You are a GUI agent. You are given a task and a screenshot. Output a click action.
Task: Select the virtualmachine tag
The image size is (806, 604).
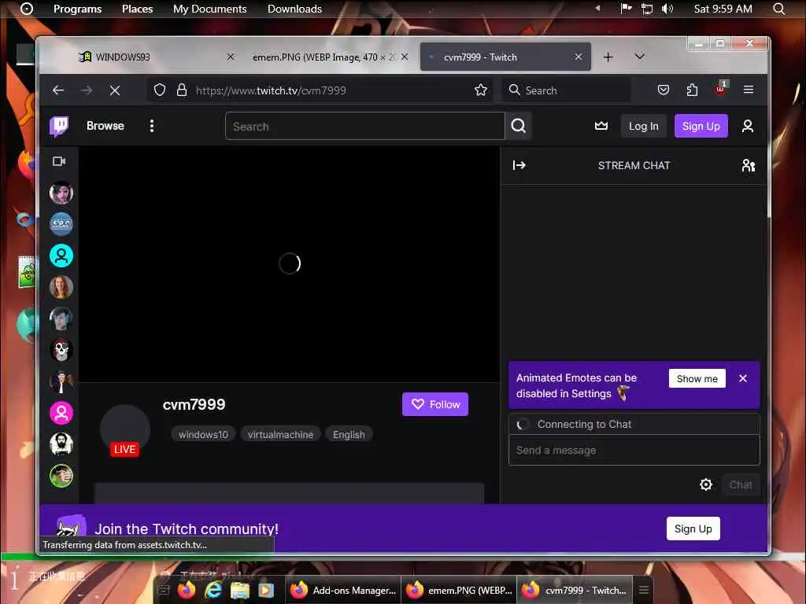click(280, 434)
